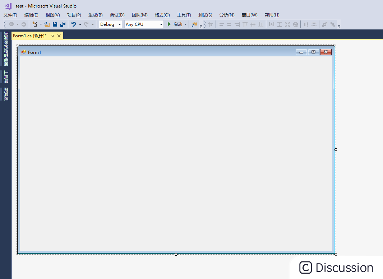Open the 视图(V) menu
Image resolution: width=383 pixels, height=279 pixels.
(52, 15)
